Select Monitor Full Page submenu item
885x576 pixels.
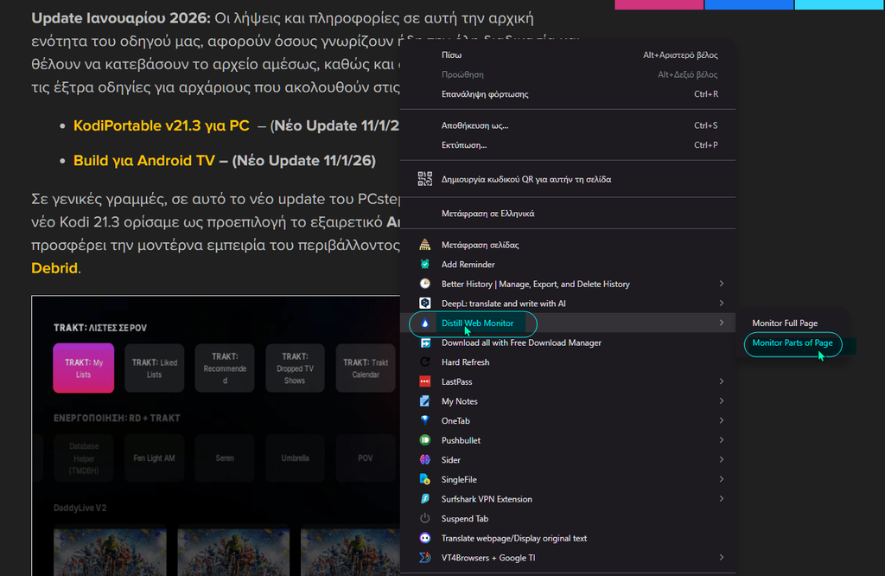click(793, 323)
